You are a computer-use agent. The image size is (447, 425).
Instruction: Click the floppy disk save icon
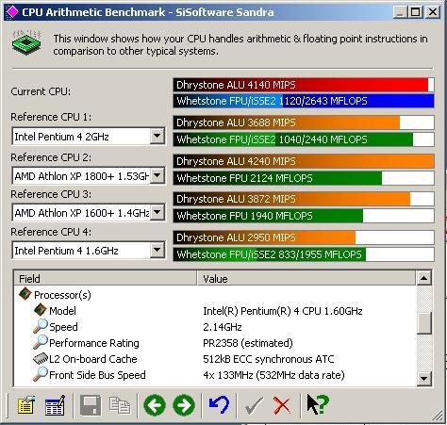click(x=91, y=405)
